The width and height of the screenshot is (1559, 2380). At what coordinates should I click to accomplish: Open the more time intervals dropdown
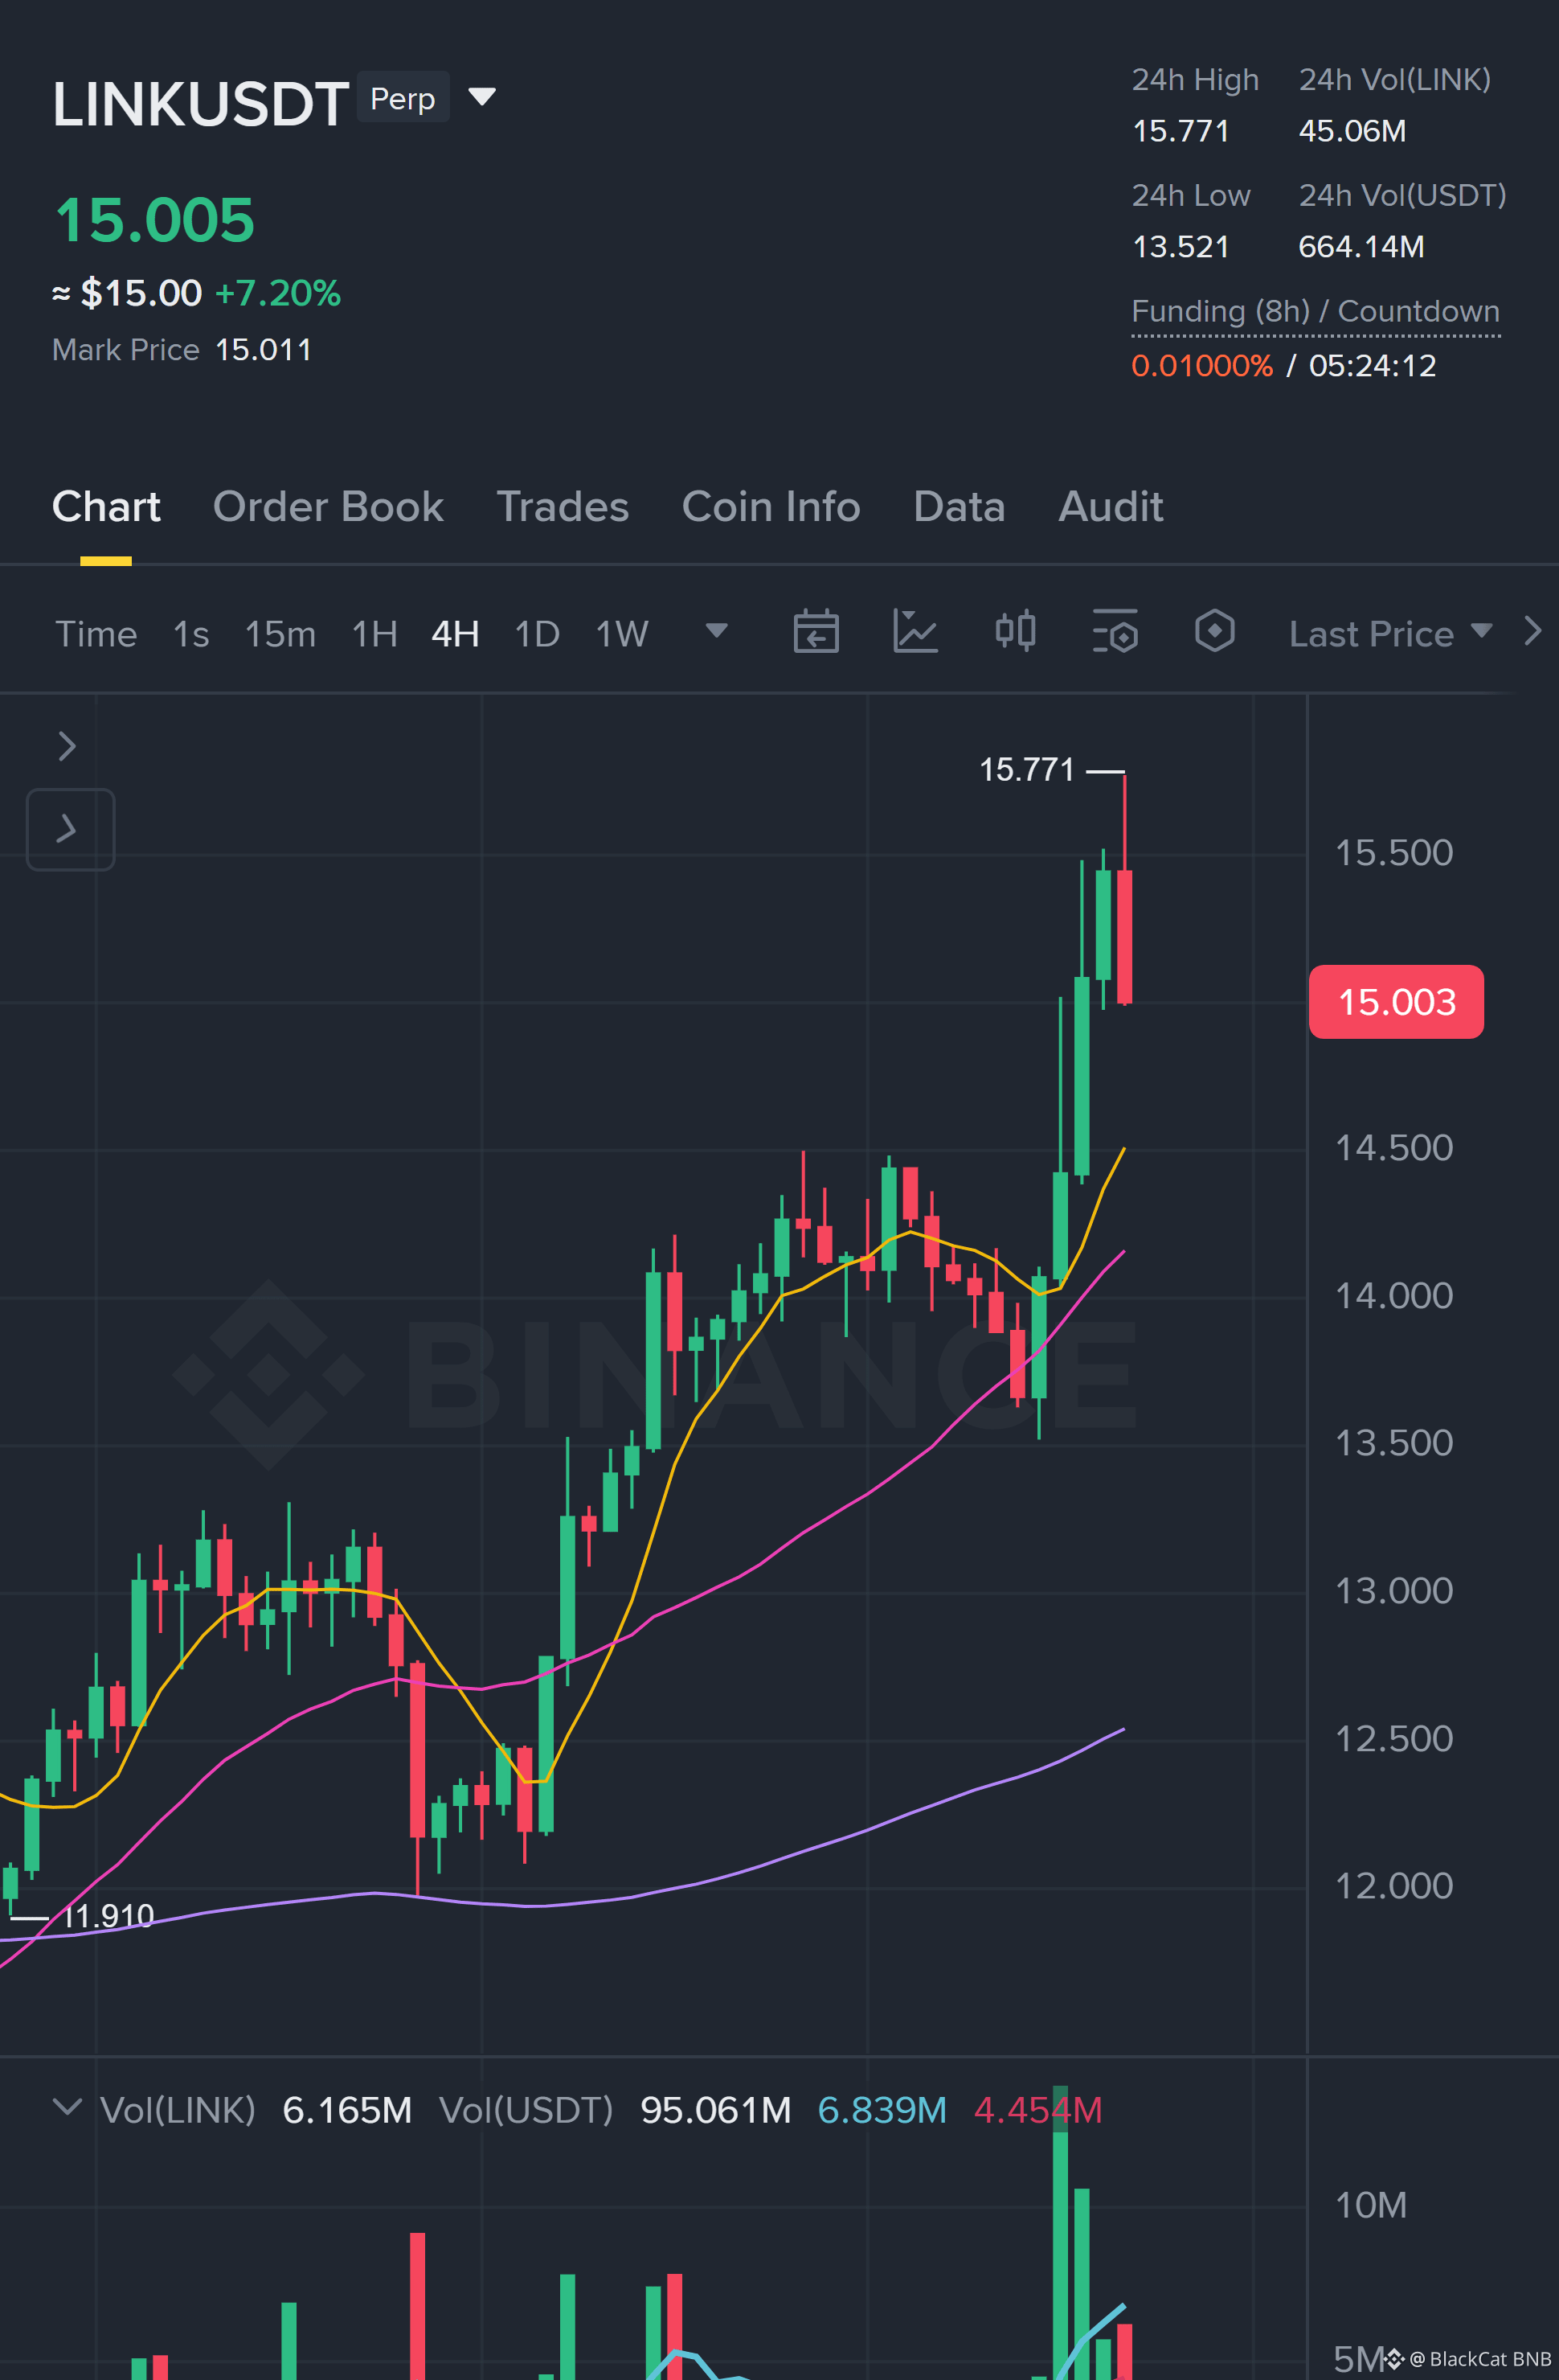click(717, 631)
